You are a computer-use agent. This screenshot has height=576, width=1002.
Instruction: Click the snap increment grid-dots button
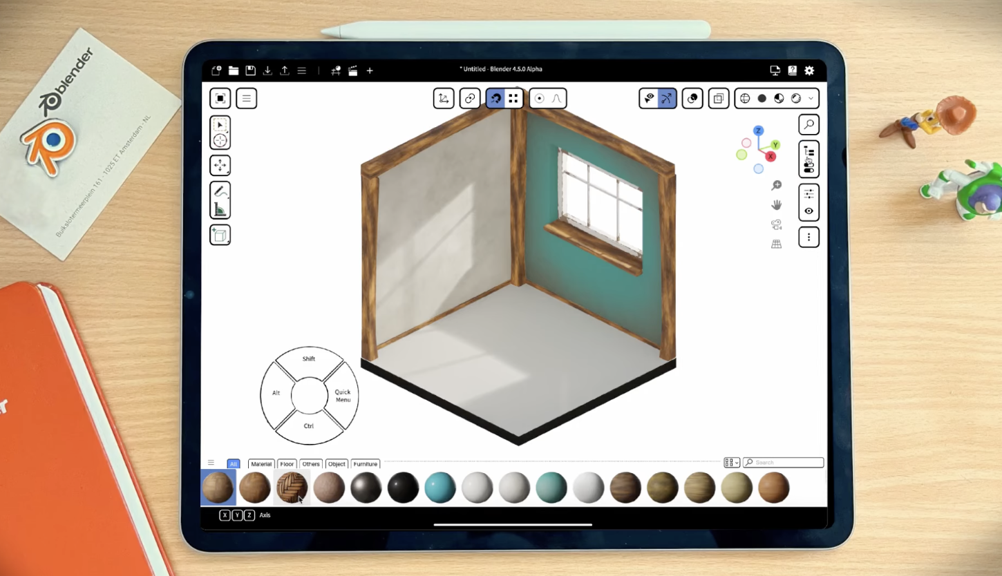(513, 98)
